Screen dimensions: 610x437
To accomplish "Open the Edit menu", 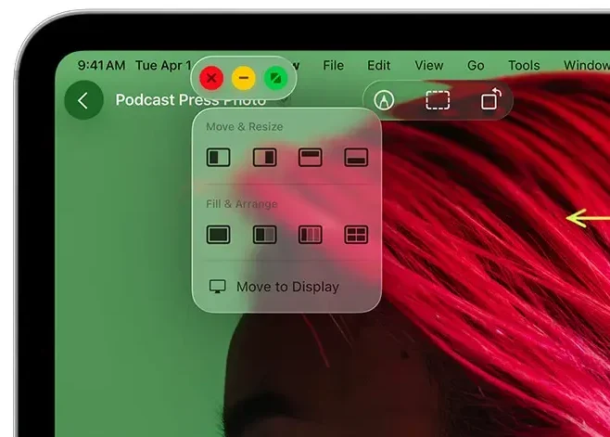I will point(378,65).
